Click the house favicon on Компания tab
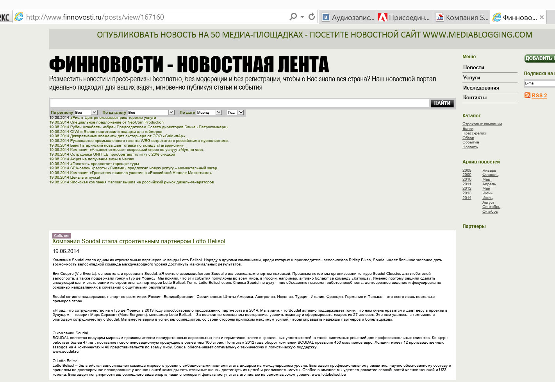The image size is (555, 382). click(x=440, y=17)
